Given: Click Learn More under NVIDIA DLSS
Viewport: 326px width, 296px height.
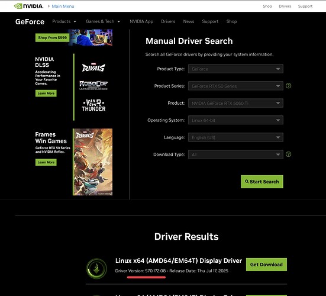Looking at the screenshot, I should 46,93.
